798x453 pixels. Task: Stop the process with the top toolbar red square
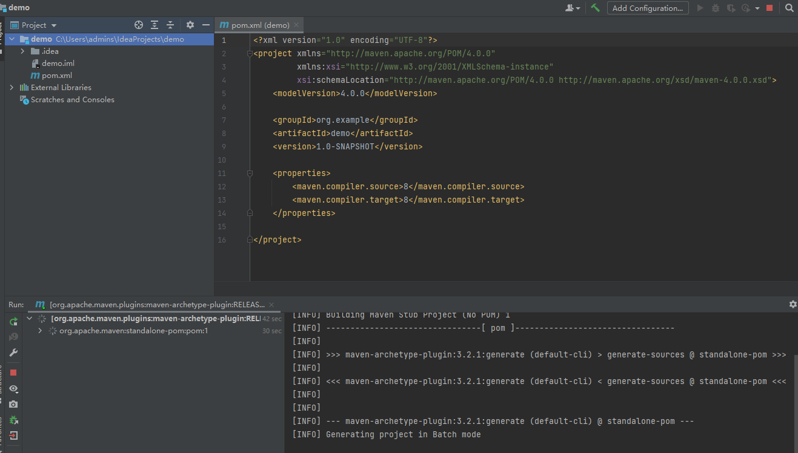point(770,8)
